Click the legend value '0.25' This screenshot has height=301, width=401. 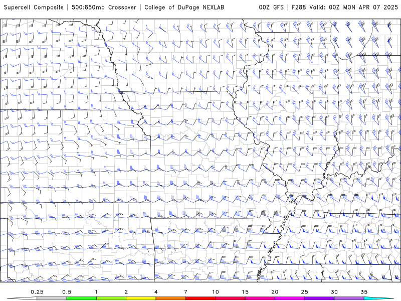[x=37, y=292]
